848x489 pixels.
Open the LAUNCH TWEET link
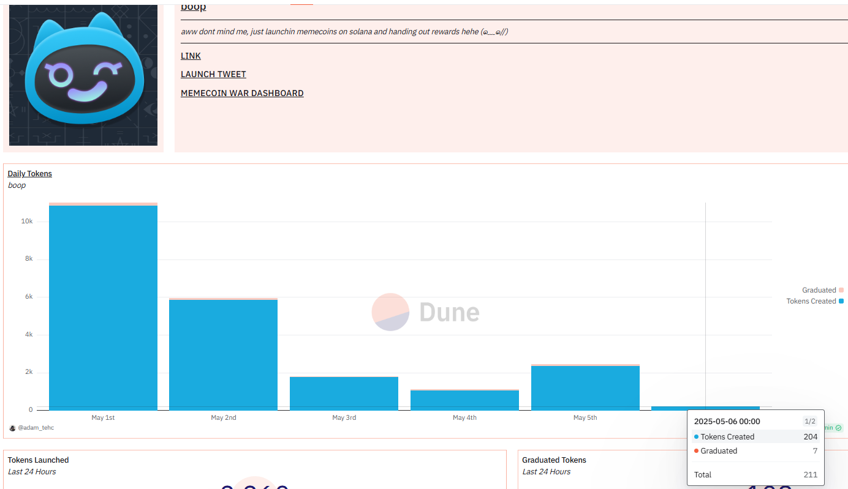[213, 74]
